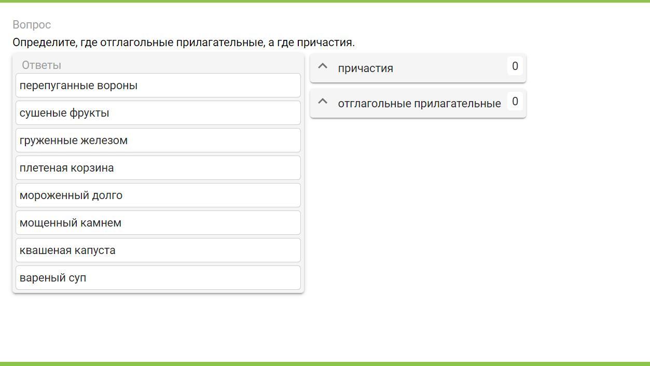The image size is (650, 366).
Task: Click the 'мороженный долго' answer item
Action: (158, 195)
